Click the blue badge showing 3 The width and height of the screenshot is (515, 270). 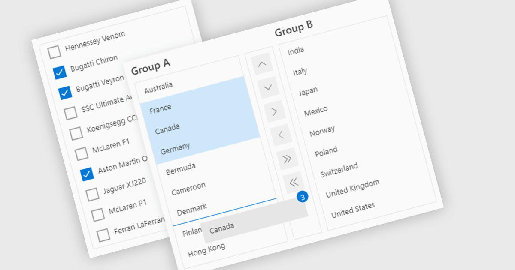303,197
